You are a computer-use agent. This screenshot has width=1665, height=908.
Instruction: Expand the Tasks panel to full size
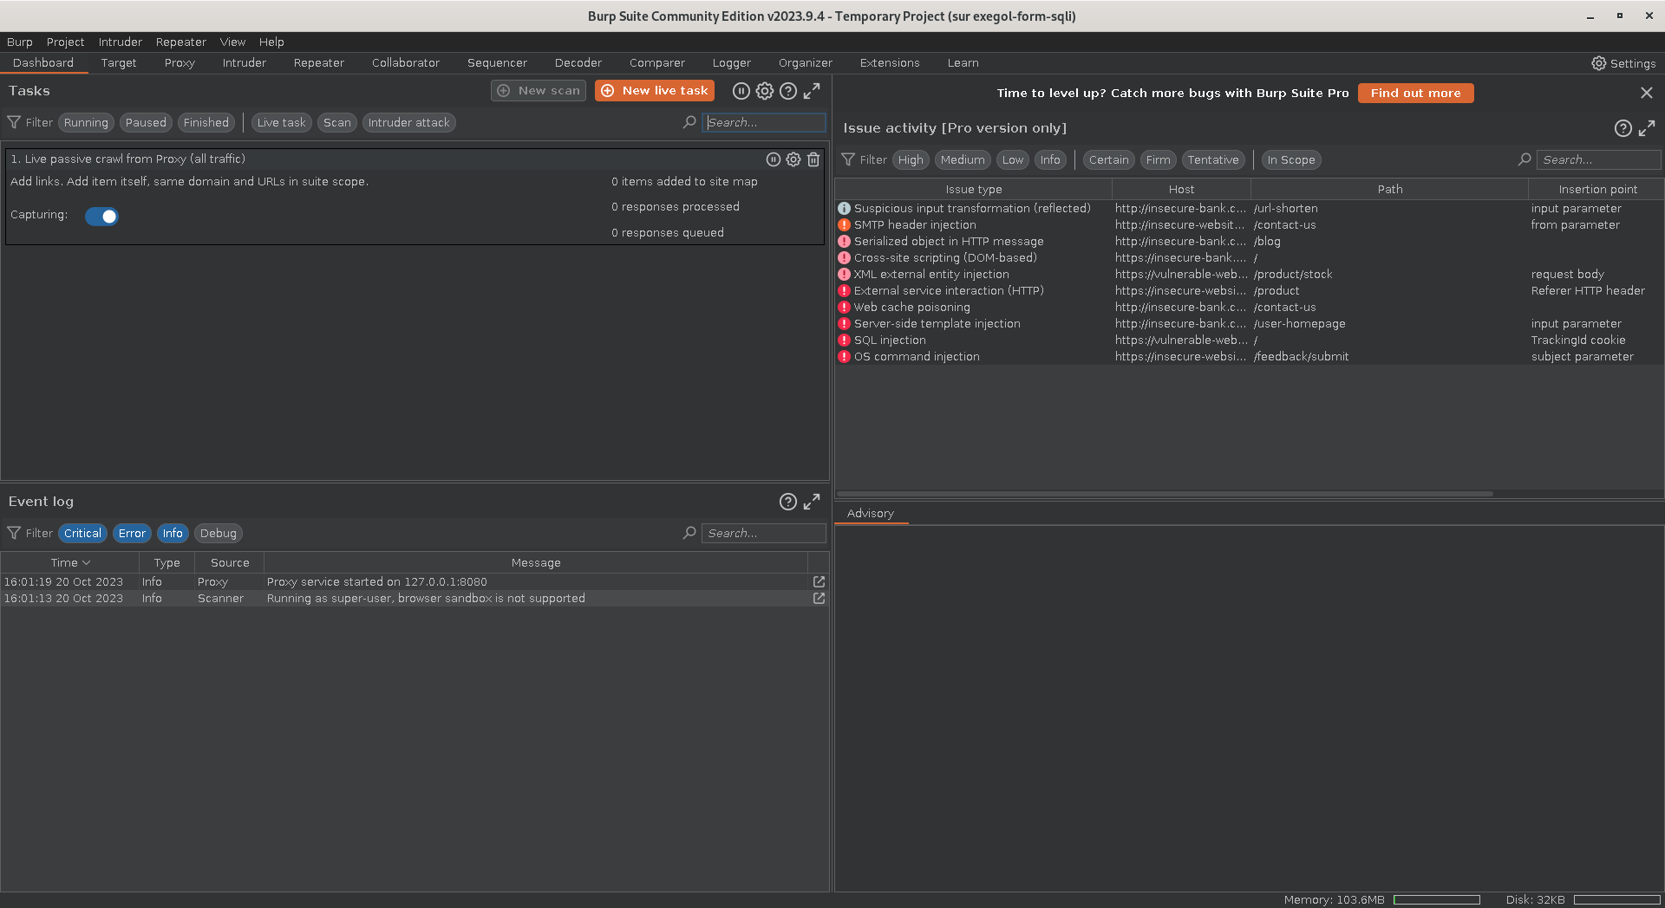(812, 91)
